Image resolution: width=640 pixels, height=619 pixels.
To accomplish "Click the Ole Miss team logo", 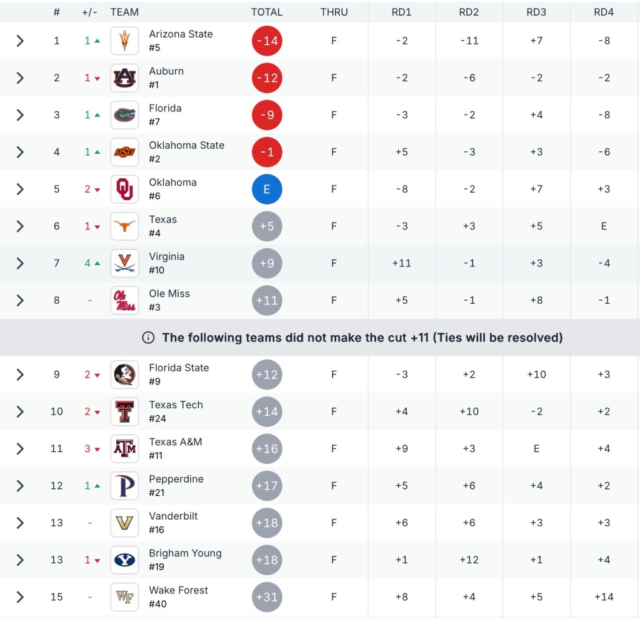I will click(x=124, y=300).
